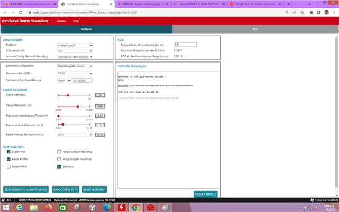Enable the Range Azimuth Heat Map checkbox
This screenshot has width=339, height=212.
[x=59, y=152]
